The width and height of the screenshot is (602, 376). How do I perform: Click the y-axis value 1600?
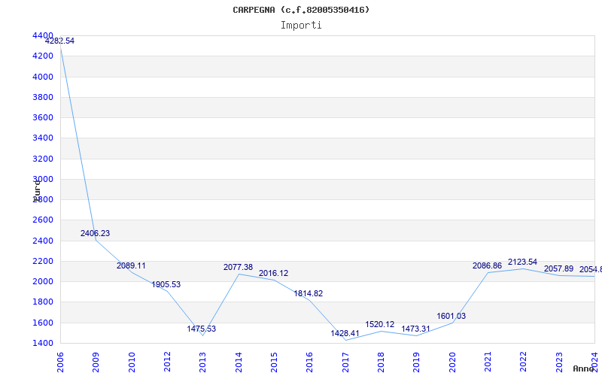tap(43, 323)
